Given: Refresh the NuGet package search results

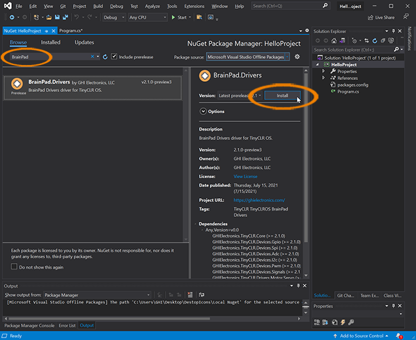Looking at the screenshot, I should pos(105,57).
